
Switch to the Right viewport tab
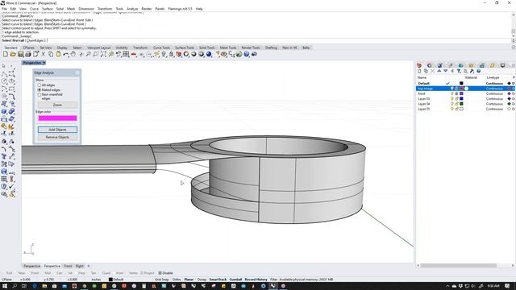coord(80,266)
